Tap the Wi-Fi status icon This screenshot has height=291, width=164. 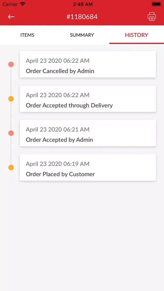coord(23,4)
